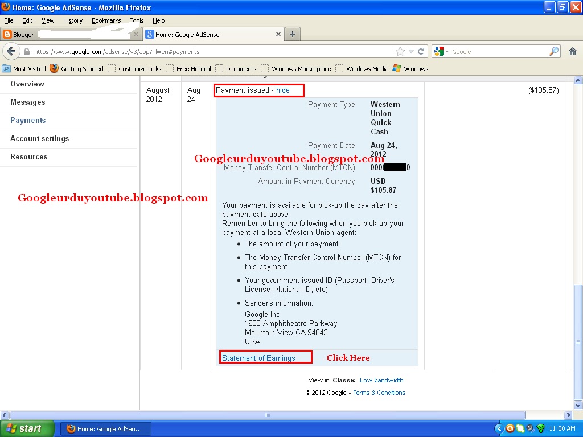Click the horizontal scrollbar right arrow
The height and width of the screenshot is (437, 583).
(x=568, y=415)
